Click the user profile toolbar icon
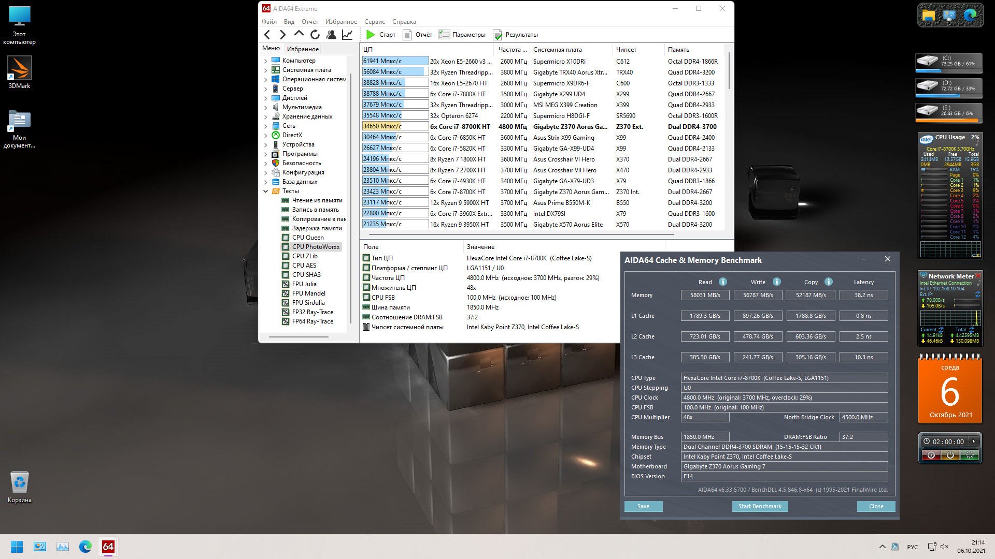Viewport: 995px width, 559px height. [x=331, y=35]
